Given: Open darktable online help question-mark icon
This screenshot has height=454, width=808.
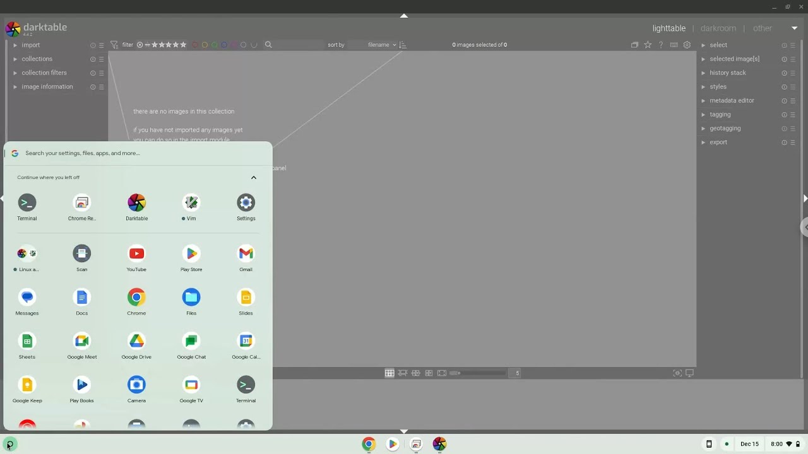Looking at the screenshot, I should [661, 45].
